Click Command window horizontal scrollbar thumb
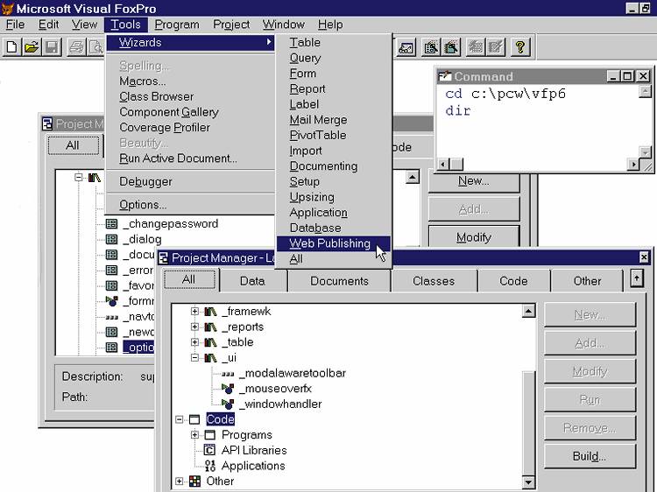 pos(456,164)
